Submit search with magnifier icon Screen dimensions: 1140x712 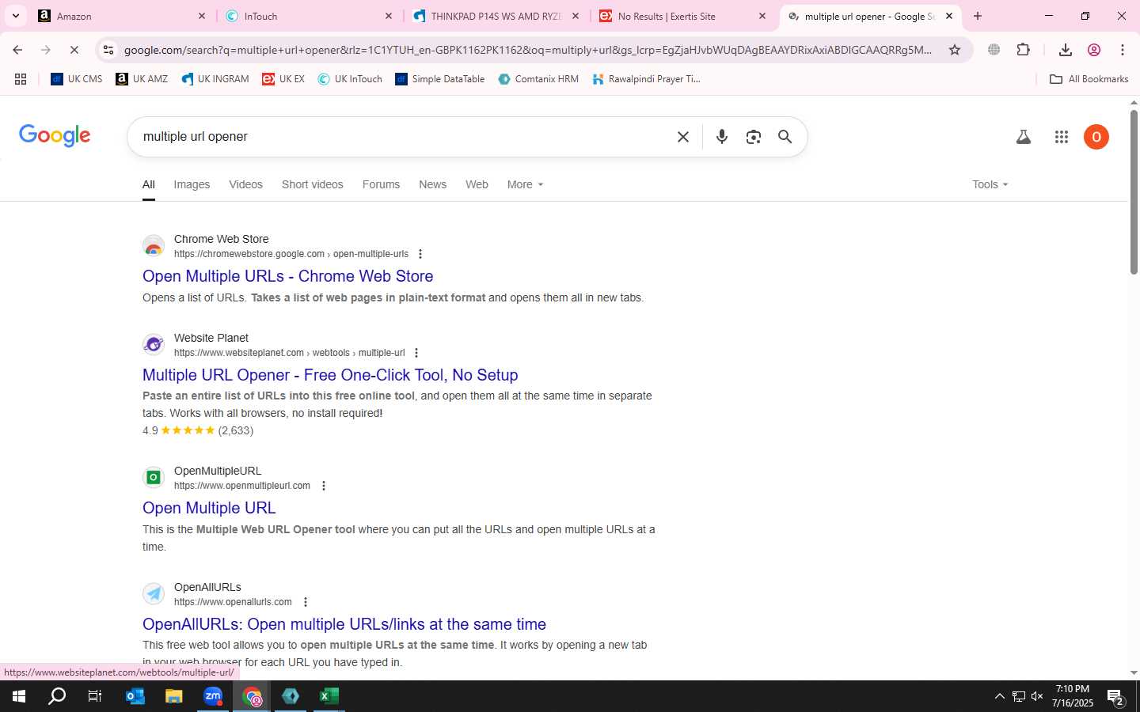point(785,137)
